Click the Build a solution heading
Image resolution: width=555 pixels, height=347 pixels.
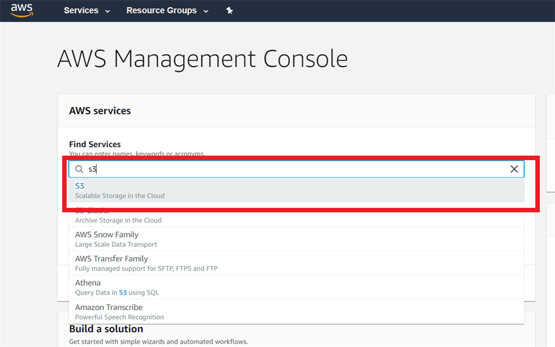click(106, 329)
